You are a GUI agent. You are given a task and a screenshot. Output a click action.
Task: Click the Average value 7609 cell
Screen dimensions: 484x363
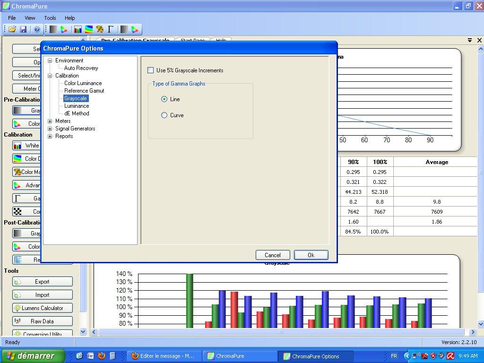point(437,212)
